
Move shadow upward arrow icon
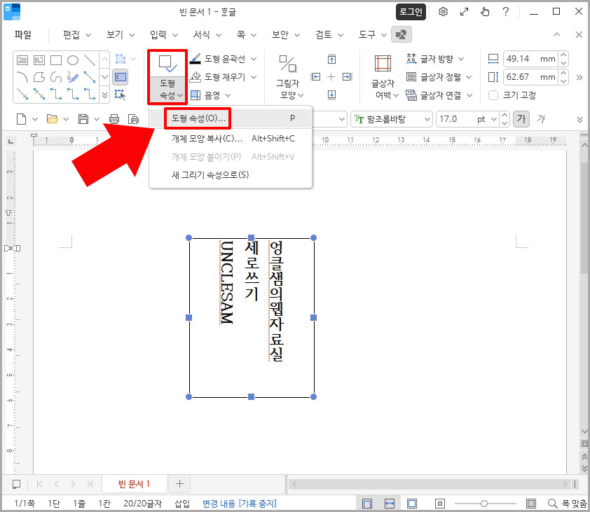point(331,60)
